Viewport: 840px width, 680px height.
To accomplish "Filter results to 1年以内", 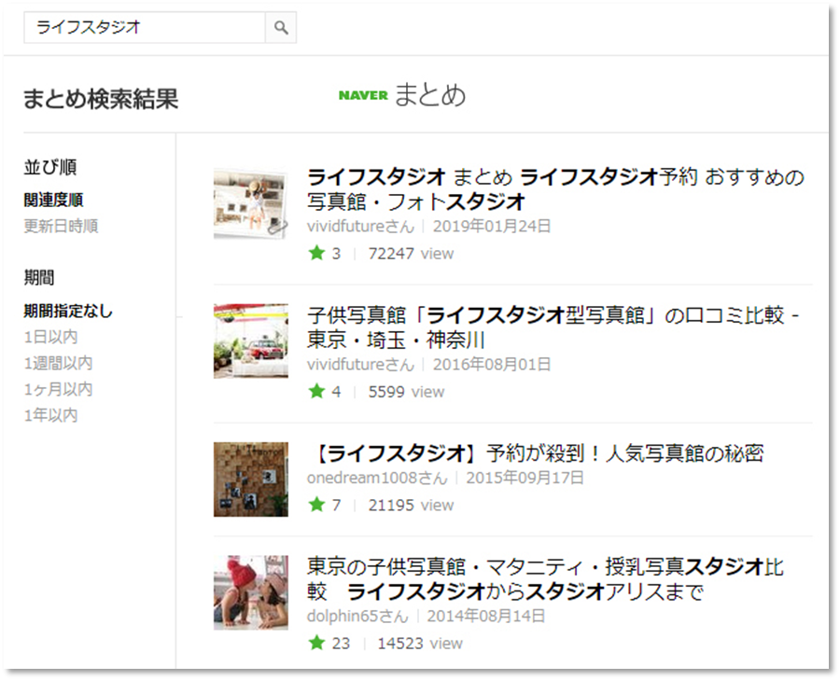I will (x=51, y=415).
